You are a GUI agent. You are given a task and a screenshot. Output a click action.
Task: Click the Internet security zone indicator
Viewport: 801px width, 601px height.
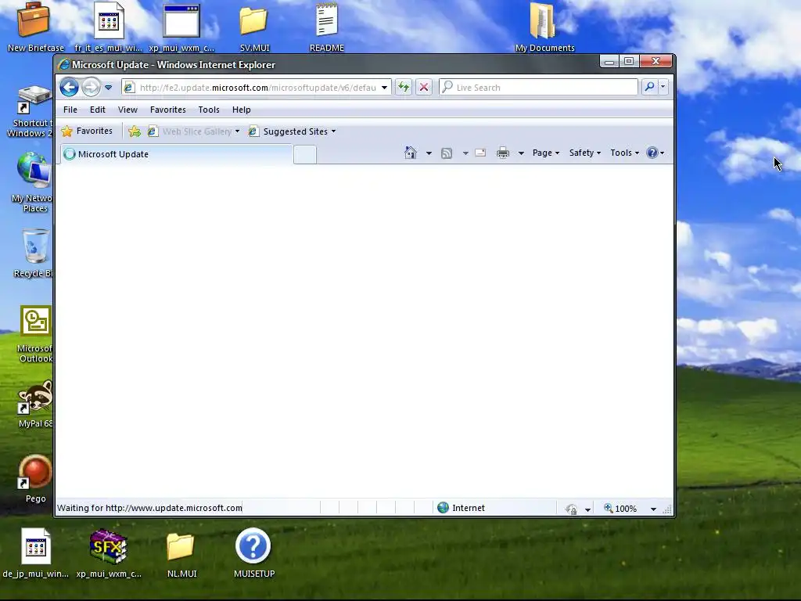(462, 507)
